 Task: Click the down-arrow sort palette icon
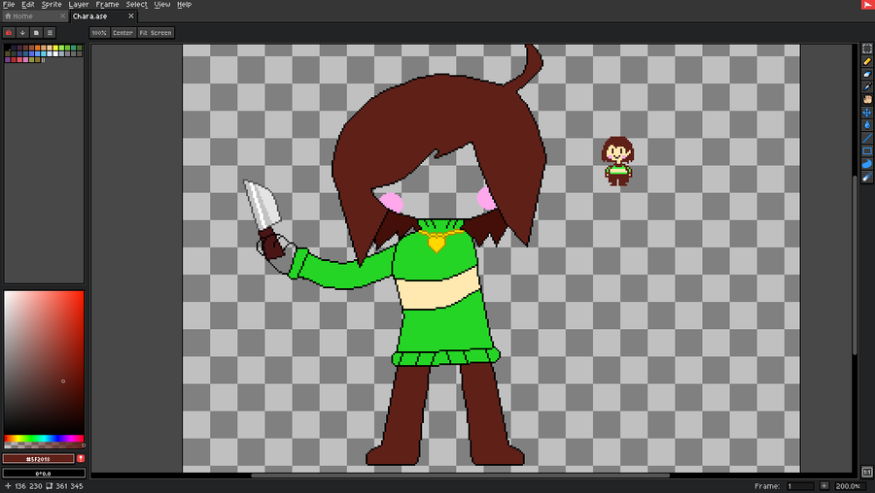point(22,33)
